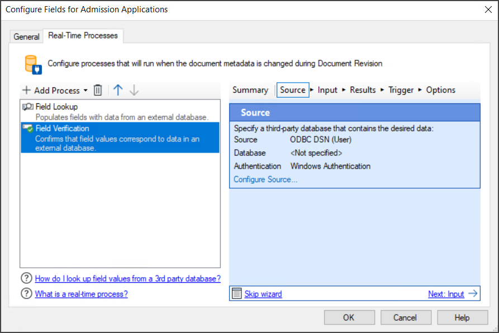
Task: Open the Add Process dropdown arrow
Action: (85, 90)
